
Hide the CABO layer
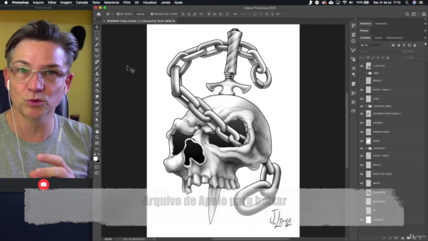(x=362, y=99)
